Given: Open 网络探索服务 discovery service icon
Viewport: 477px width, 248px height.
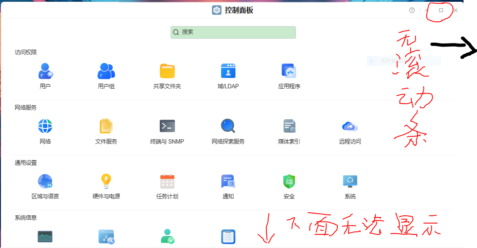Looking at the screenshot, I should click(228, 126).
